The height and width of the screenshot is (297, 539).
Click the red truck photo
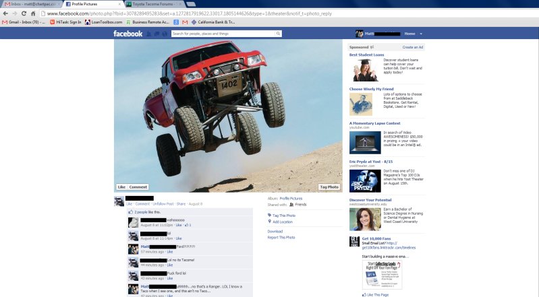pyautogui.click(x=228, y=116)
